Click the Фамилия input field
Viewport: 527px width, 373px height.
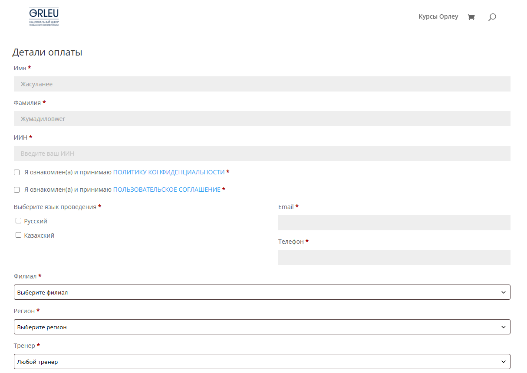[x=262, y=119]
